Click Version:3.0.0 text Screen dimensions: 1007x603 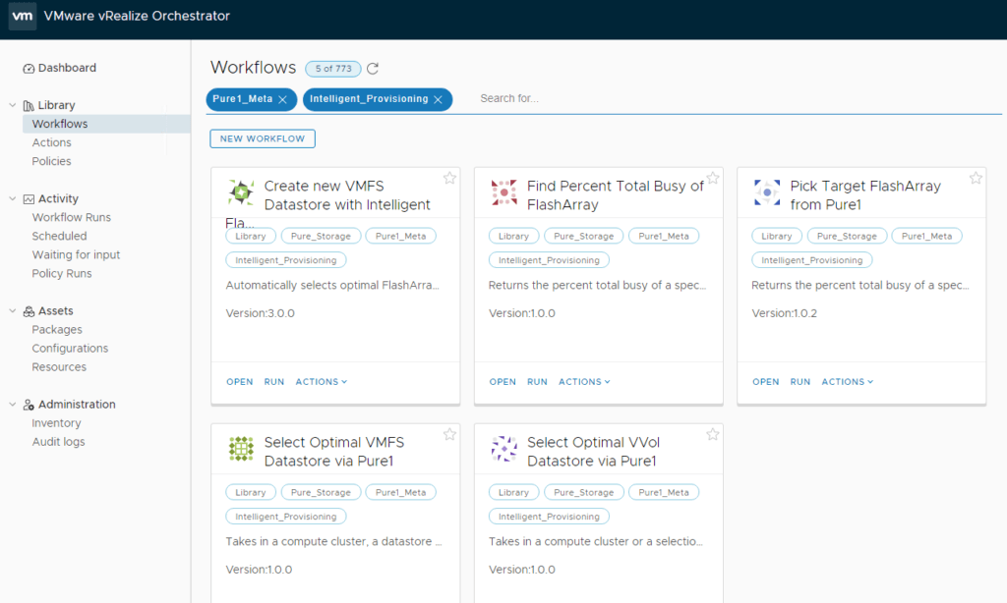click(x=260, y=313)
